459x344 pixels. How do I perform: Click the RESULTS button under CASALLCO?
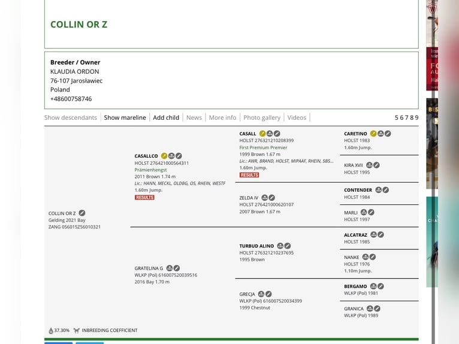144,197
